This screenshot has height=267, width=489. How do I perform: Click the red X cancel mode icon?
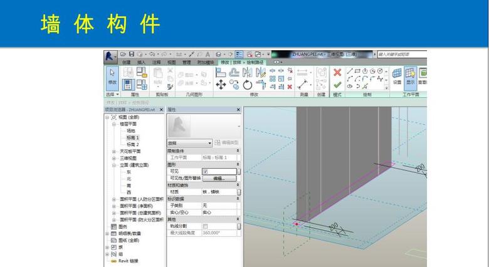337,72
